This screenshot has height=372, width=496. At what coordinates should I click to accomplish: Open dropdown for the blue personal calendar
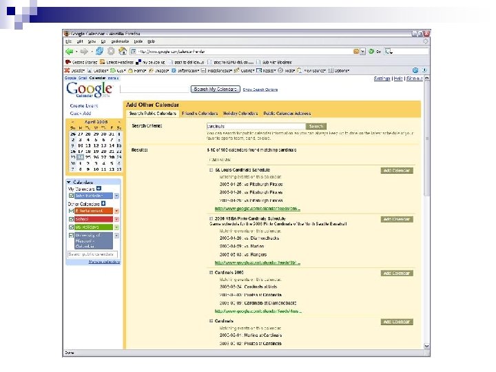116,196
